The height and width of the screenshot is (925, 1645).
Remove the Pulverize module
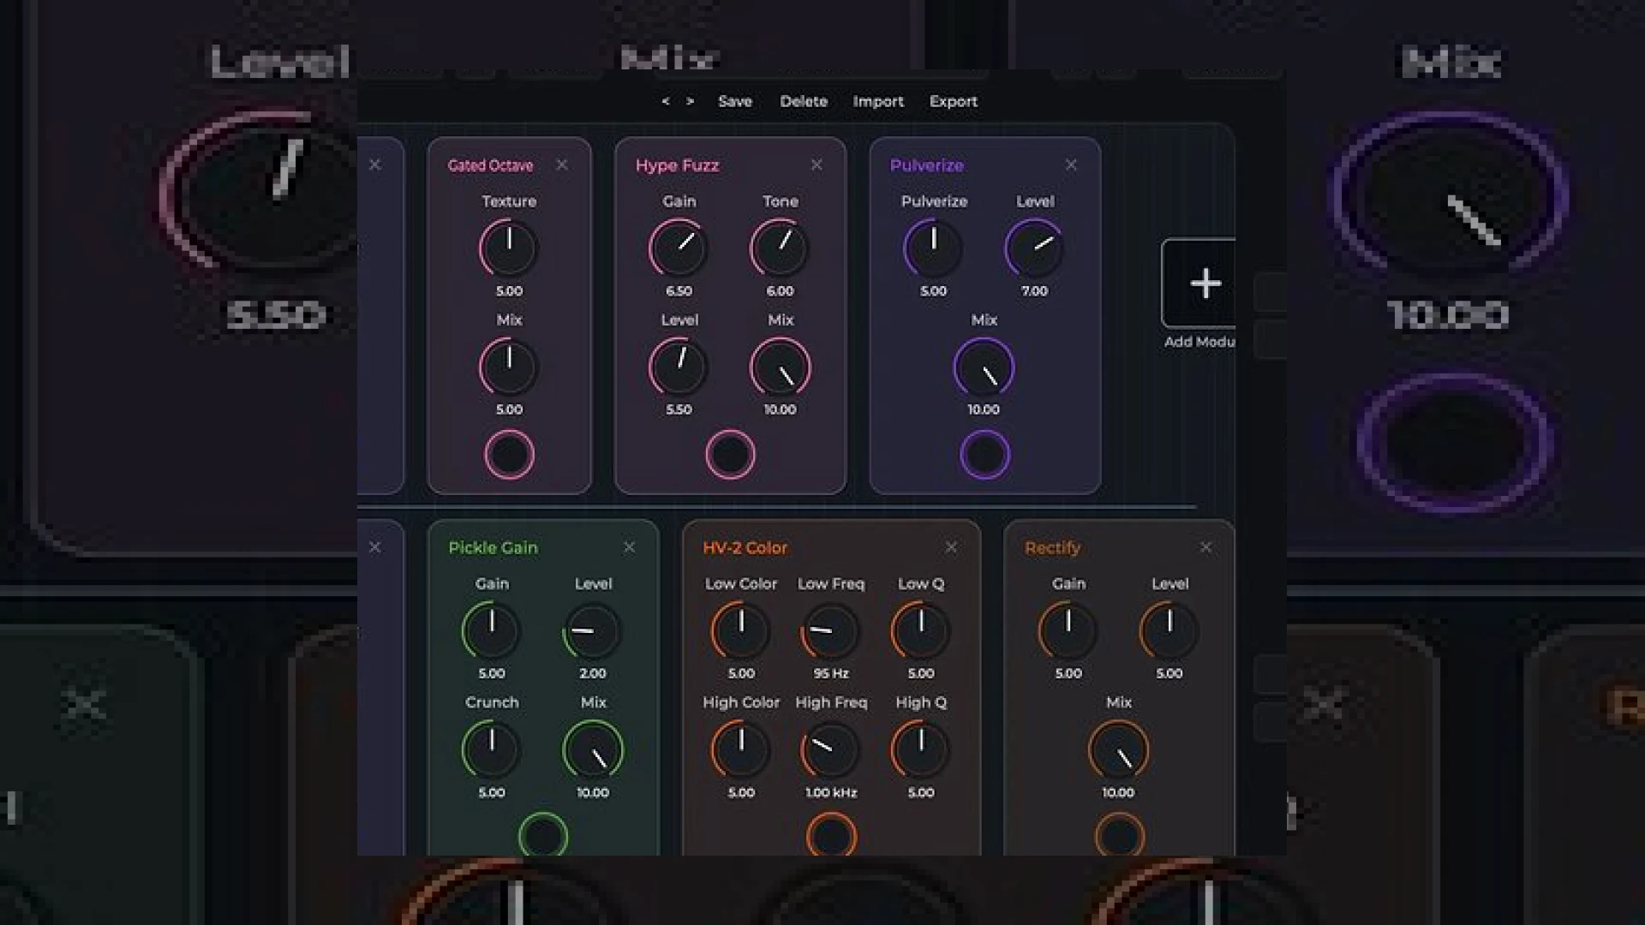tap(1071, 164)
